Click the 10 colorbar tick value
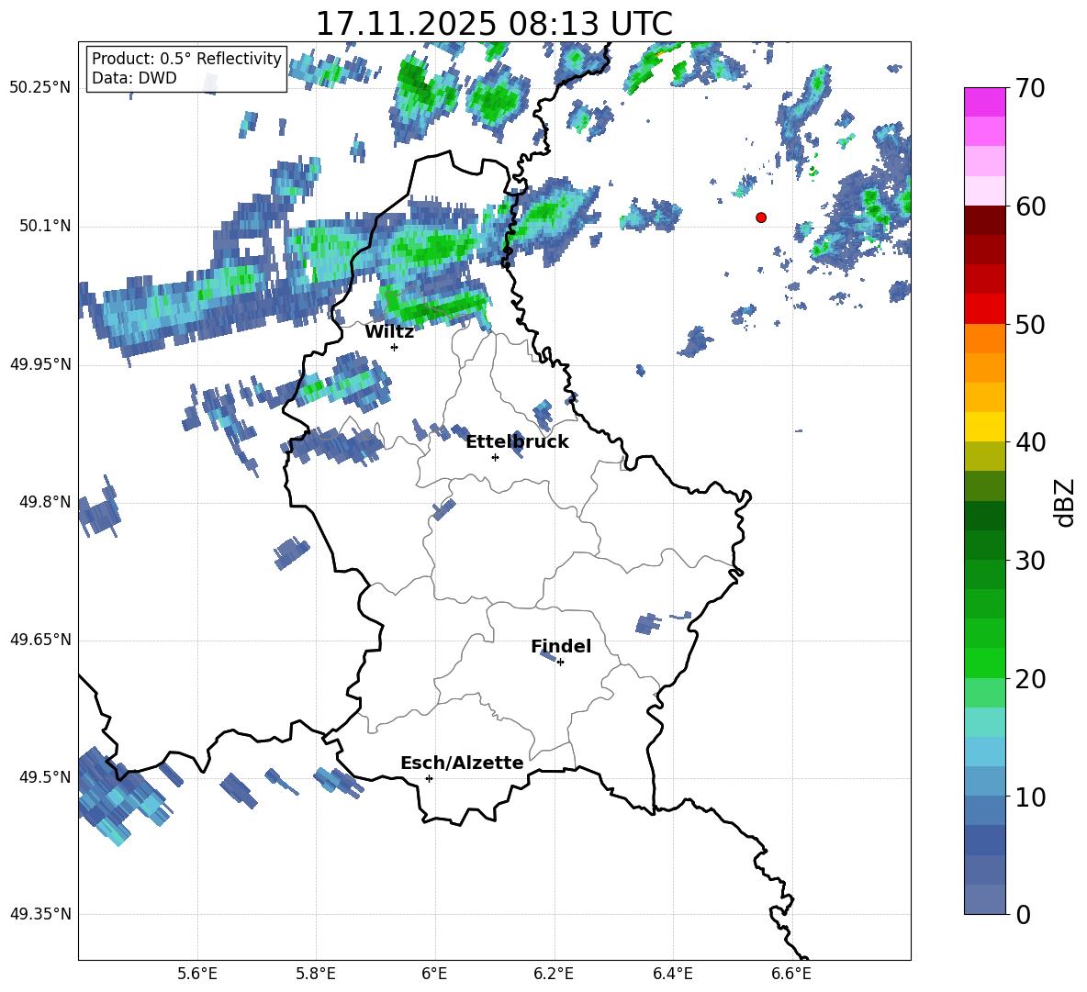 (1030, 797)
